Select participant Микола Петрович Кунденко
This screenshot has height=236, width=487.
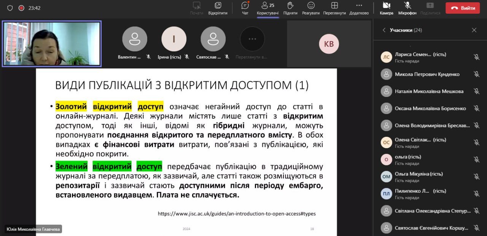pos(427,74)
